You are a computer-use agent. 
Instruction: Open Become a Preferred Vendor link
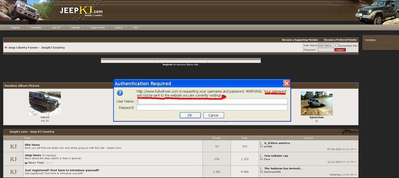340,40
